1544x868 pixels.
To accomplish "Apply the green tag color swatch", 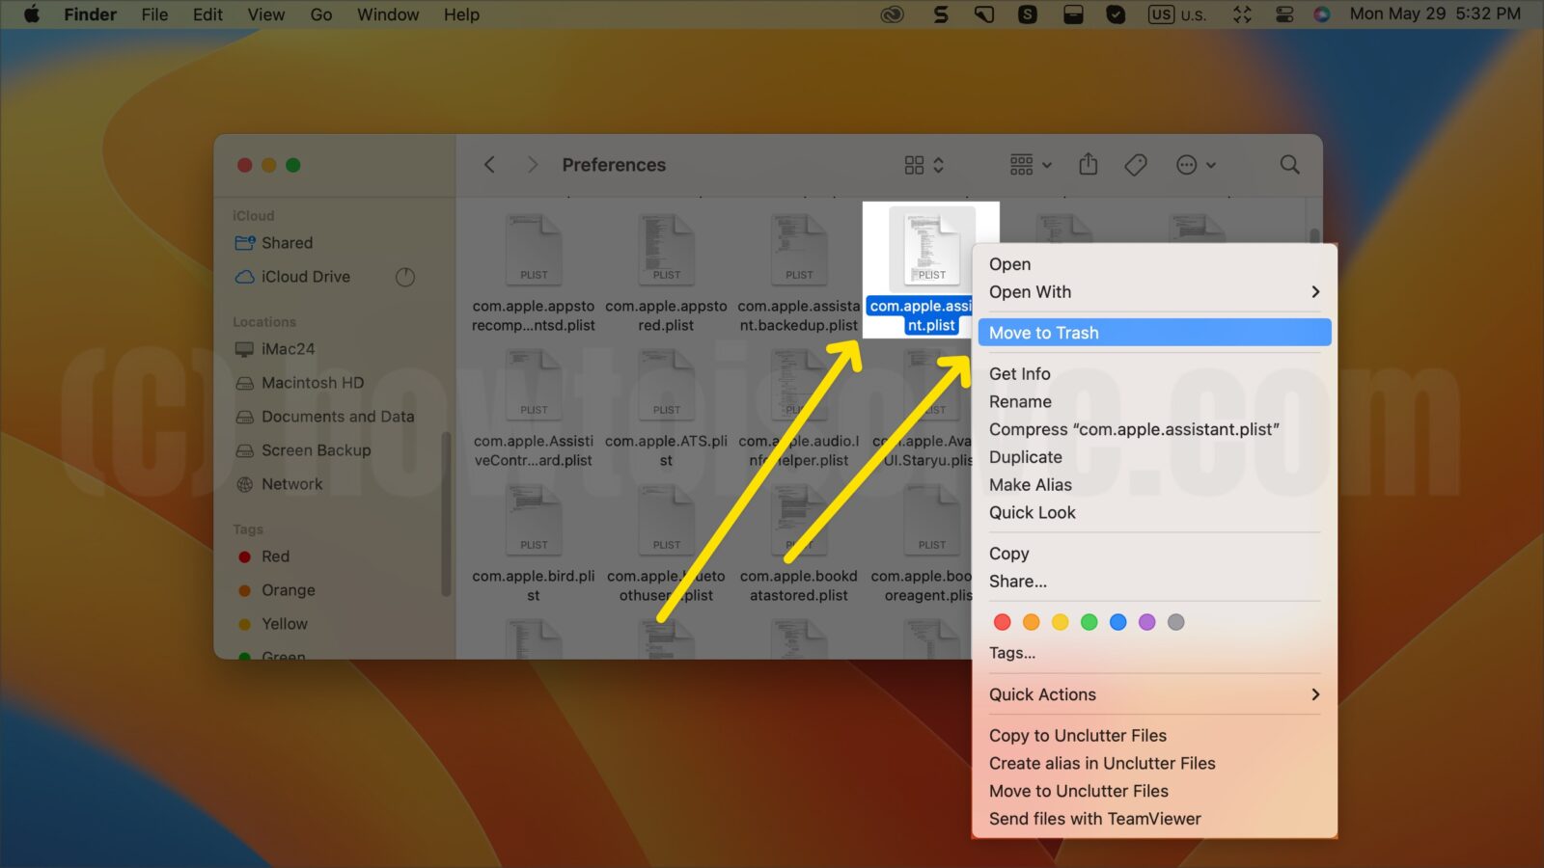I will coord(1089,622).
